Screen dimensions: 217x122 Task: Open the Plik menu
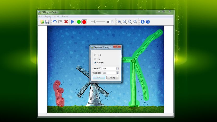pyautogui.click(x=41, y=16)
